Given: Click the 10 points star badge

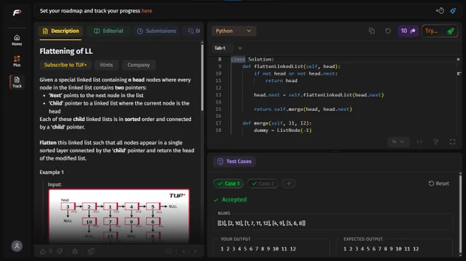Looking at the screenshot, I should click(x=408, y=31).
